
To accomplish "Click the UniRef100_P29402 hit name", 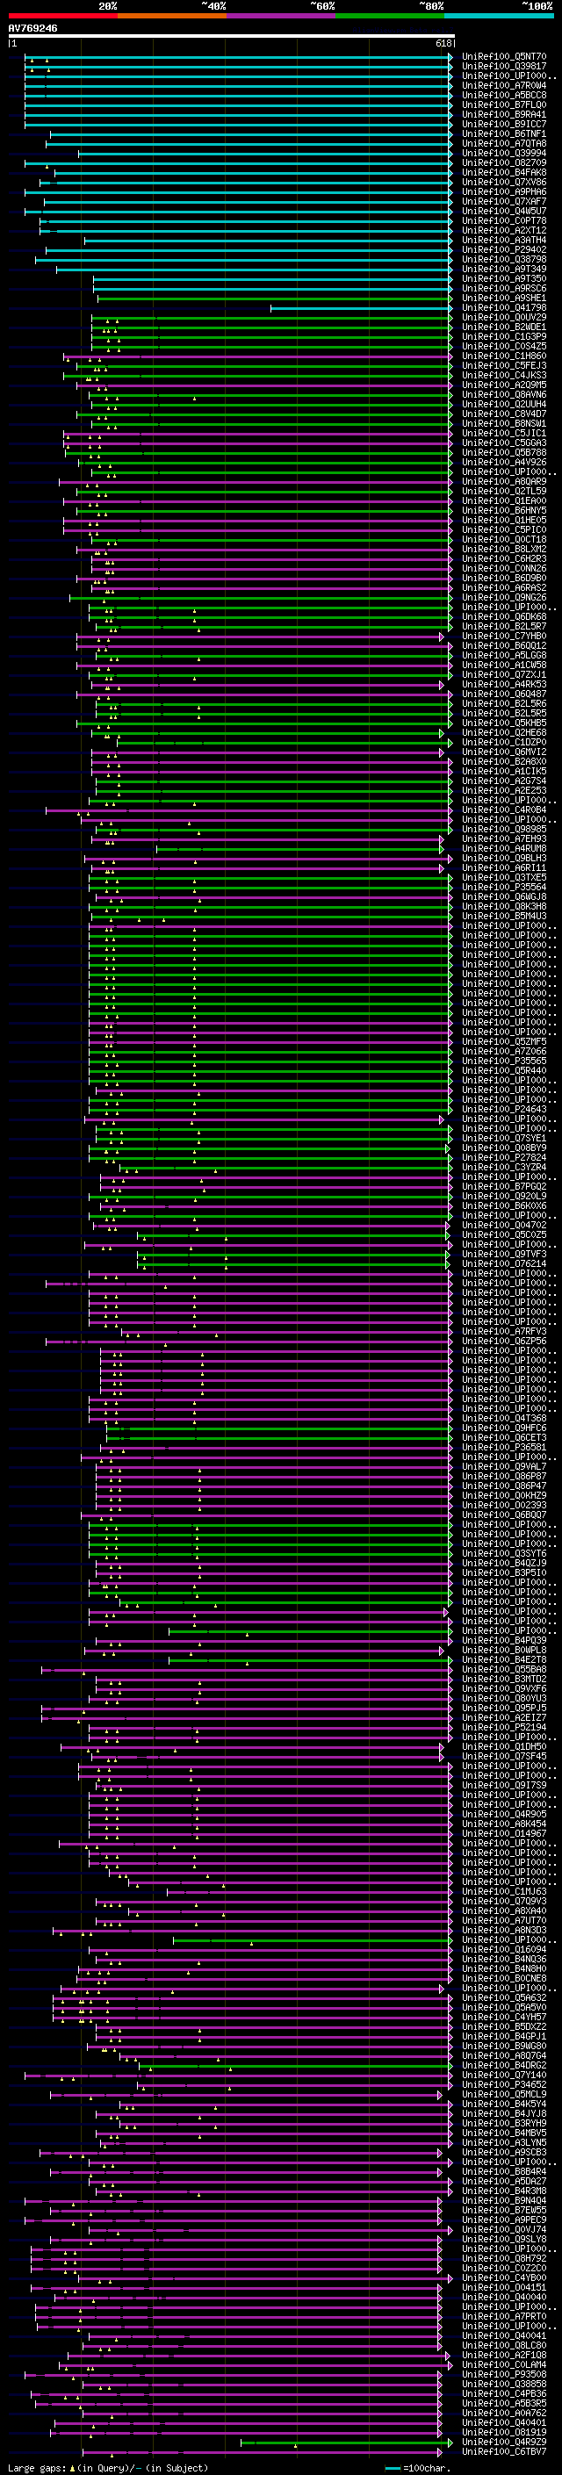I will [x=504, y=250].
